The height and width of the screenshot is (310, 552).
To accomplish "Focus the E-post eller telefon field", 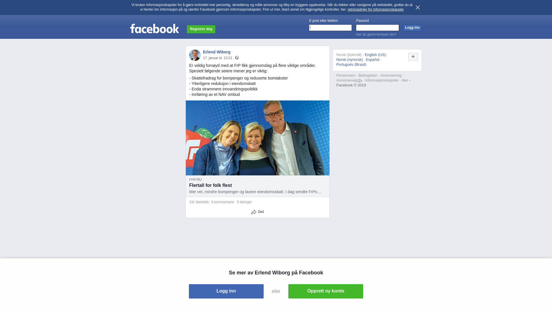I will coord(330,28).
